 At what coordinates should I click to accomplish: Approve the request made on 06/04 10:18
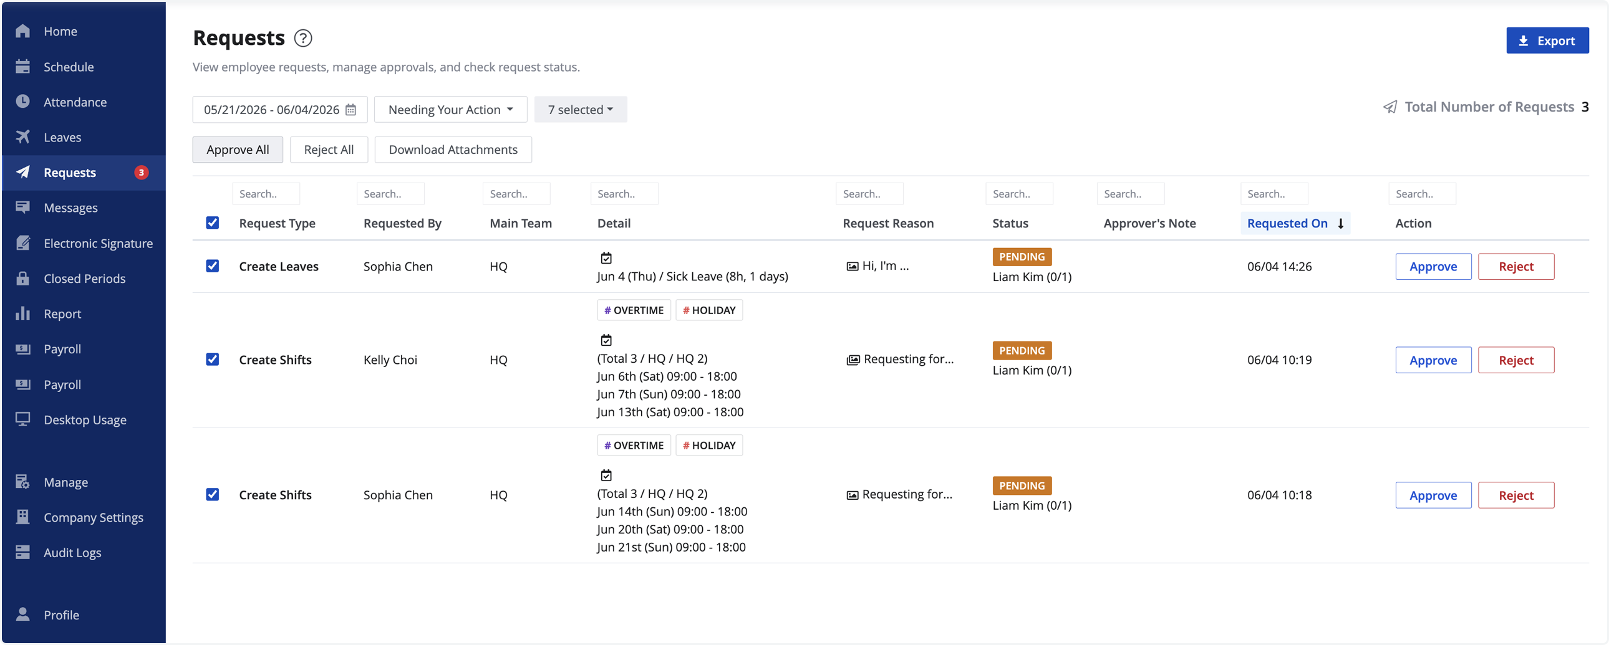point(1433,495)
